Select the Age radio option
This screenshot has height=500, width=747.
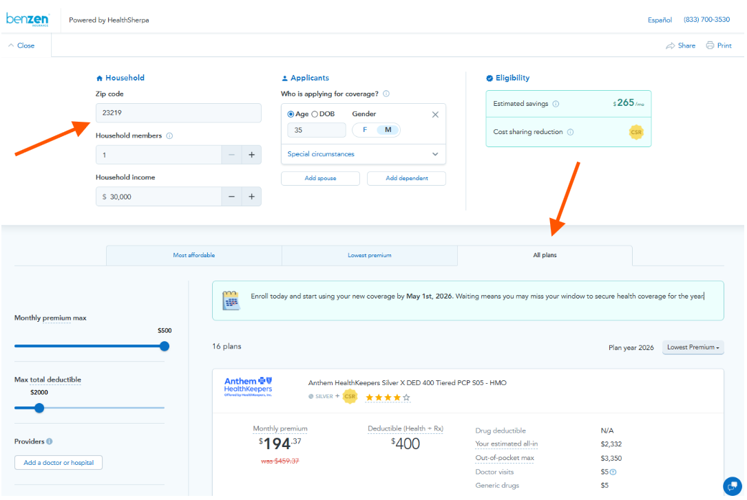(x=291, y=114)
